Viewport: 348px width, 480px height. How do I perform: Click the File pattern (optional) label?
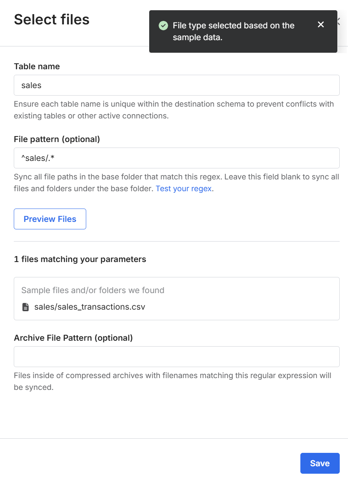pos(57,139)
